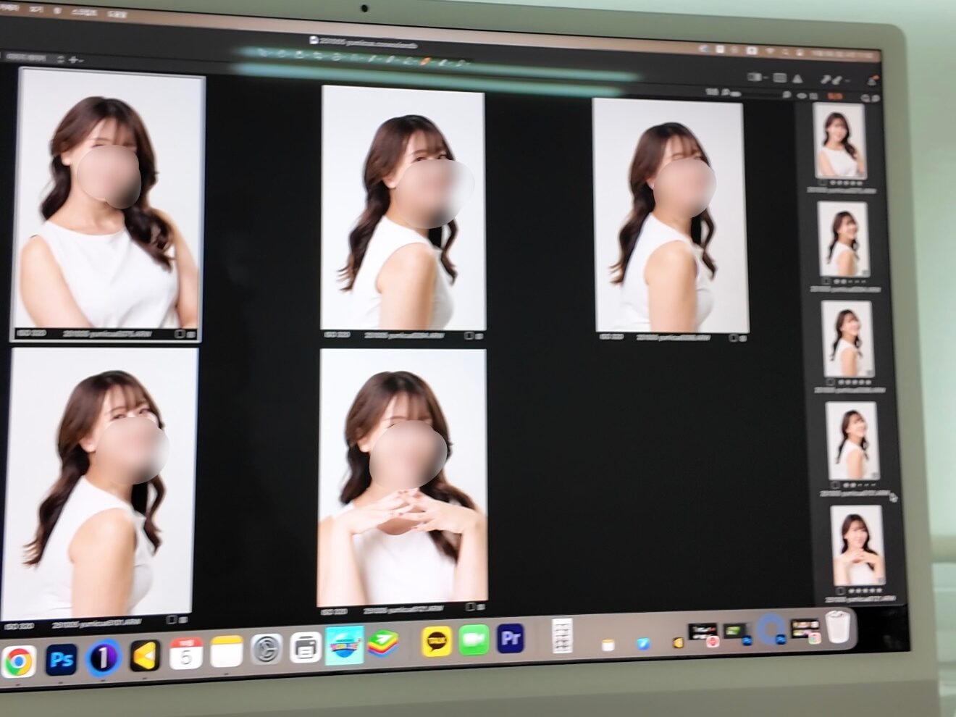Image resolution: width=956 pixels, height=717 pixels.
Task: Tick checkbox under first browser thumbnail
Action: click(821, 183)
